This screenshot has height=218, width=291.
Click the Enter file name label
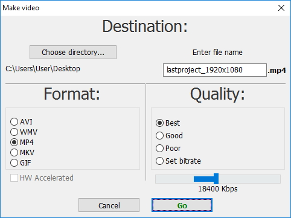(x=217, y=53)
